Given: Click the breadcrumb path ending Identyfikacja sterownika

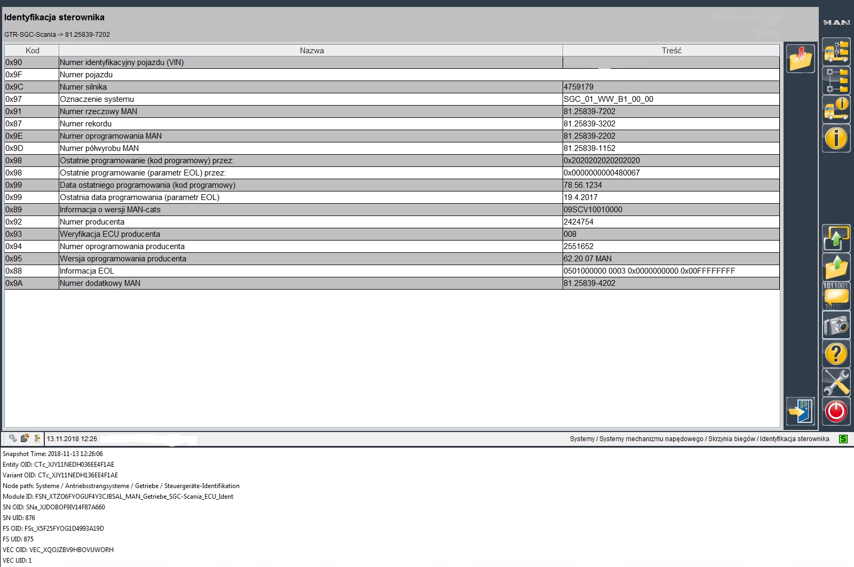Looking at the screenshot, I should [700, 439].
